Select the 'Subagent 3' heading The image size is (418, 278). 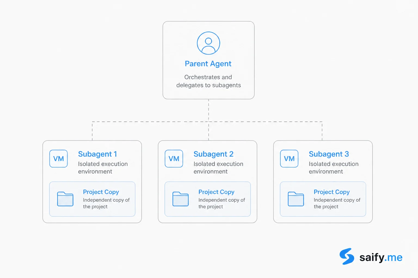[329, 154]
